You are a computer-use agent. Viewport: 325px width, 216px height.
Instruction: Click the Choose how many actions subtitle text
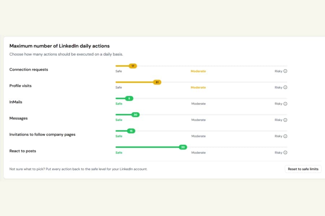click(66, 54)
